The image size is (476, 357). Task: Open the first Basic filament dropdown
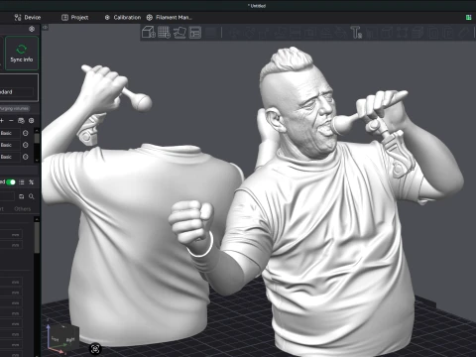9,133
